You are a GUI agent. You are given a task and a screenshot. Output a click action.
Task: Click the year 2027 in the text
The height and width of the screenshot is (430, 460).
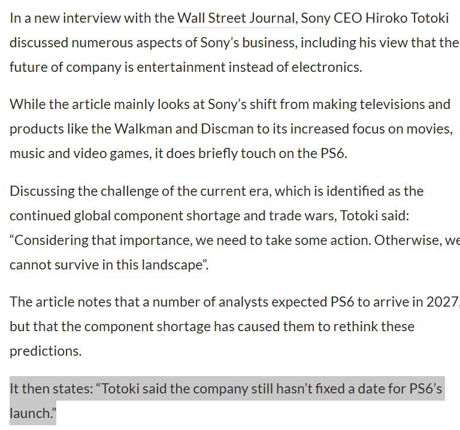tap(442, 302)
